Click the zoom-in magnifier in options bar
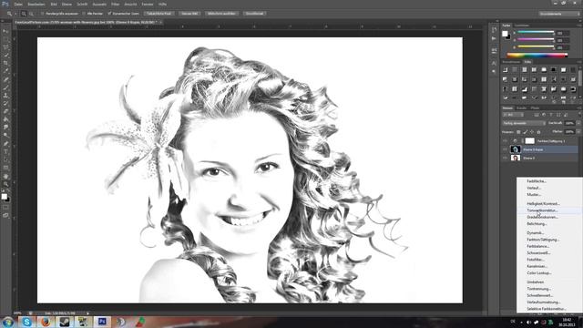This screenshot has height=328, width=583. 24,14
